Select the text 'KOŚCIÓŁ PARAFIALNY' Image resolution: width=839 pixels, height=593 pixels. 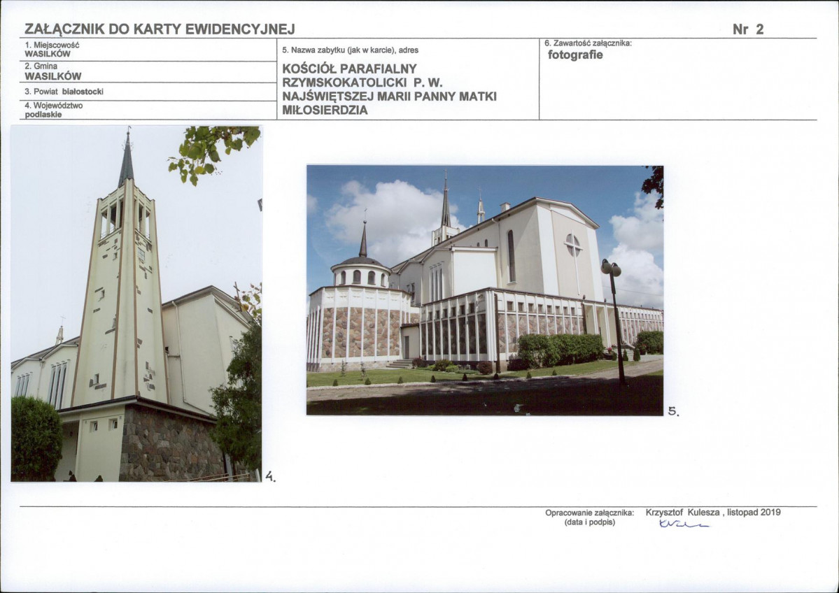pos(349,69)
